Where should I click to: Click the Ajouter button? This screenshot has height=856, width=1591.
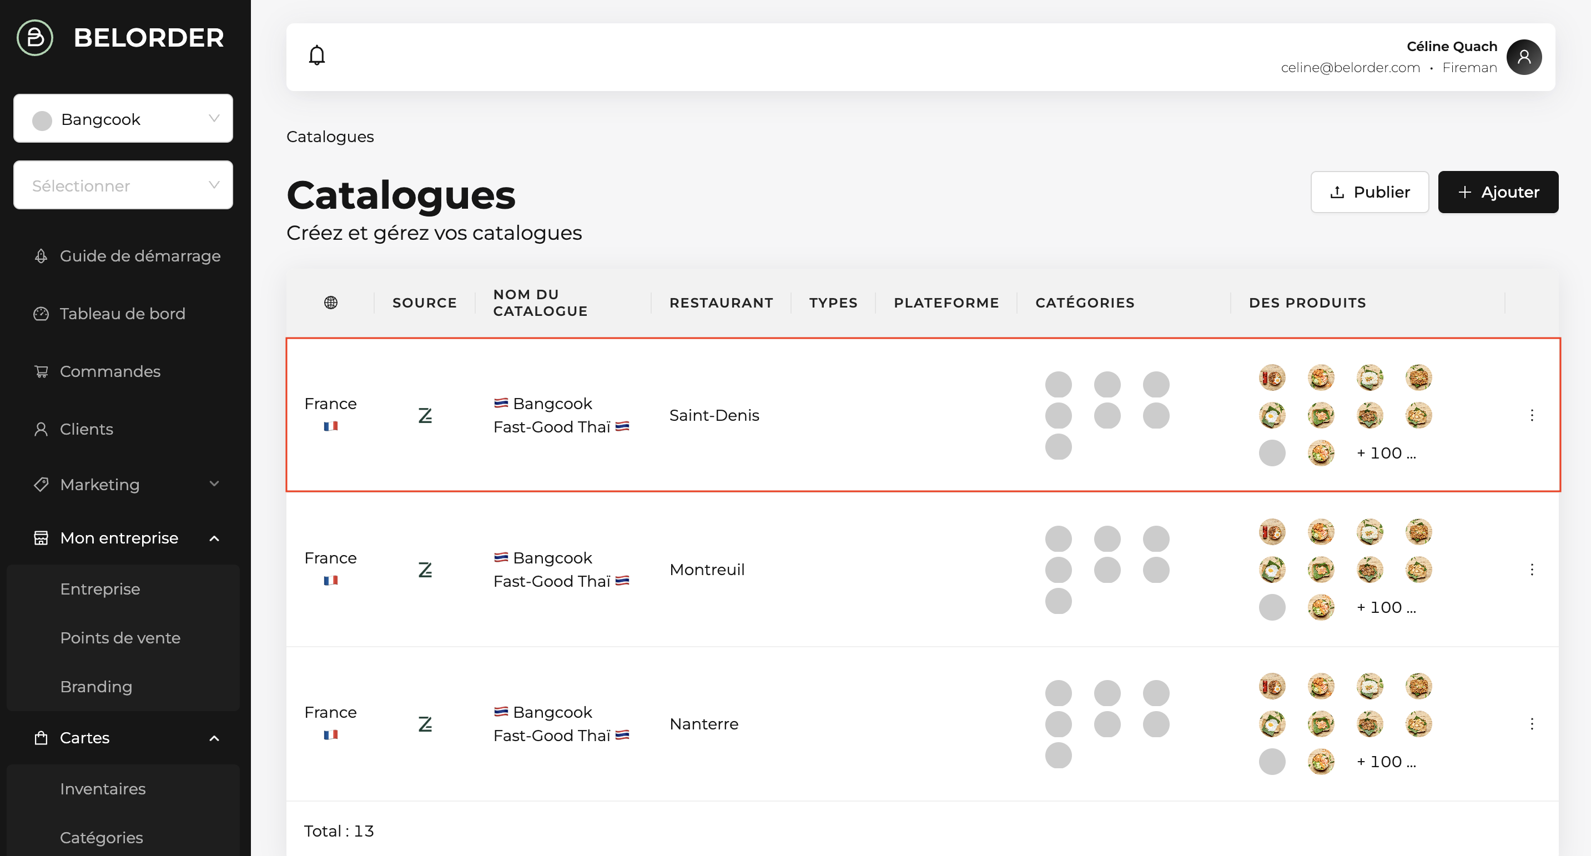(x=1498, y=192)
